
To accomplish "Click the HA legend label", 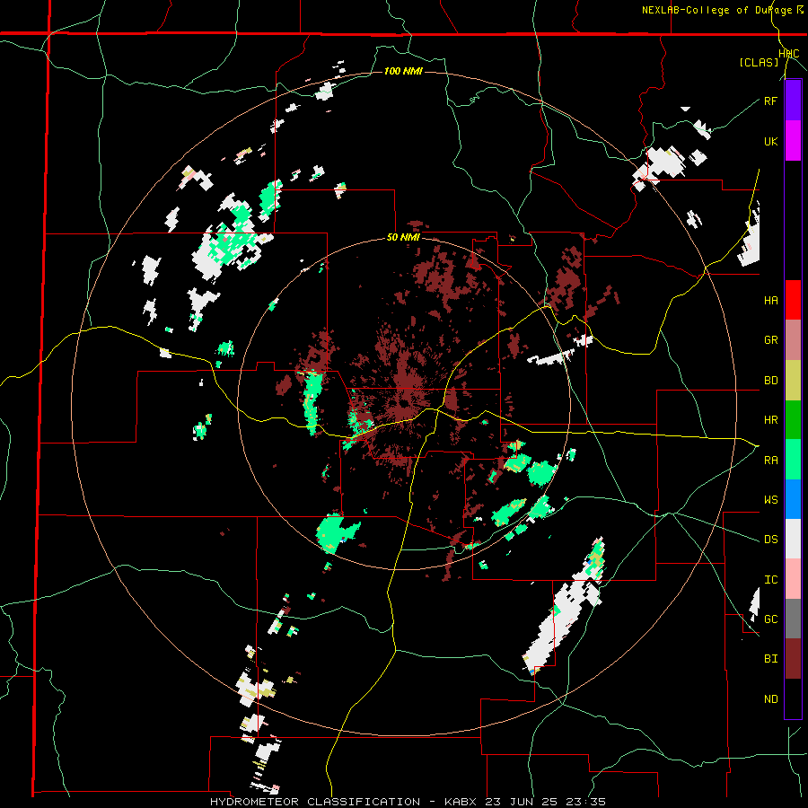I will 771,300.
